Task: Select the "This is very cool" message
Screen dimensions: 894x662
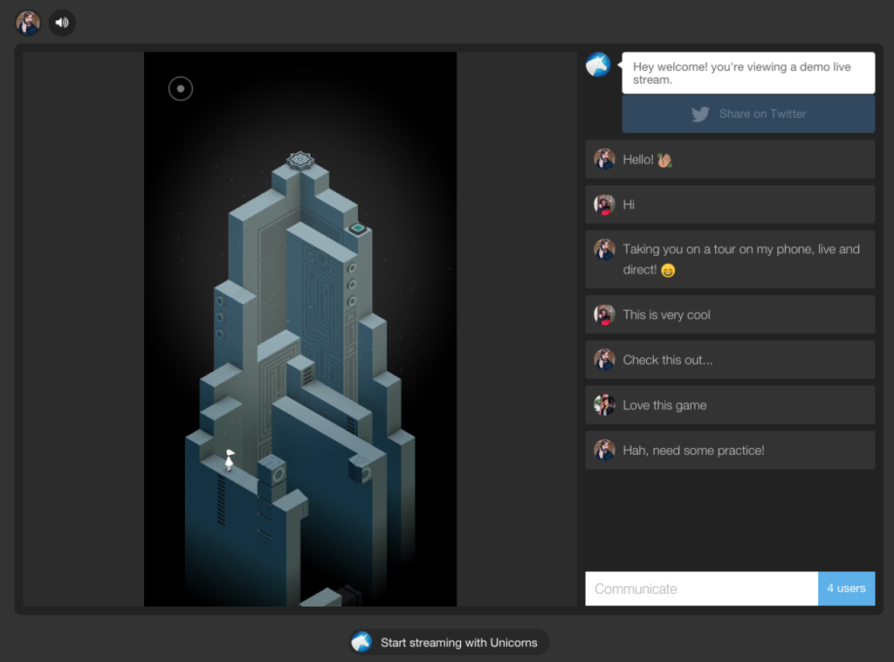Action: (730, 314)
